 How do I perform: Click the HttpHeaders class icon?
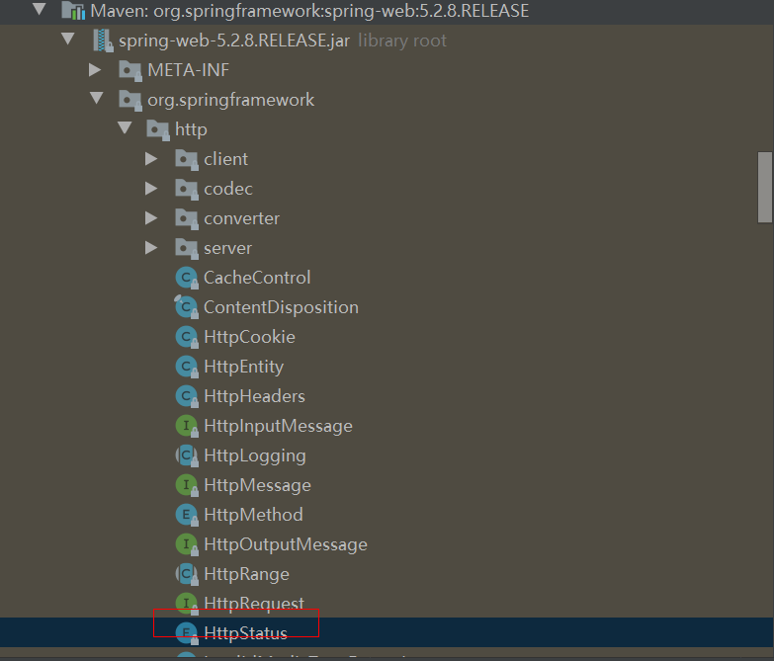187,396
